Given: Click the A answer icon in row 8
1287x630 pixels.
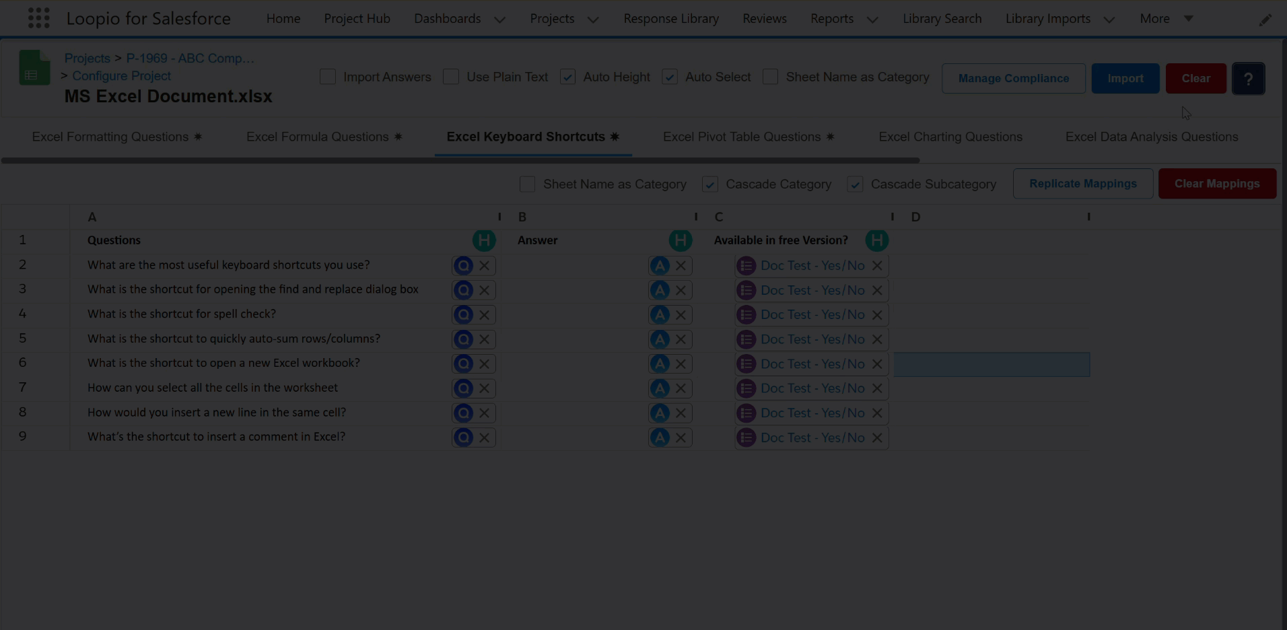Looking at the screenshot, I should point(660,413).
